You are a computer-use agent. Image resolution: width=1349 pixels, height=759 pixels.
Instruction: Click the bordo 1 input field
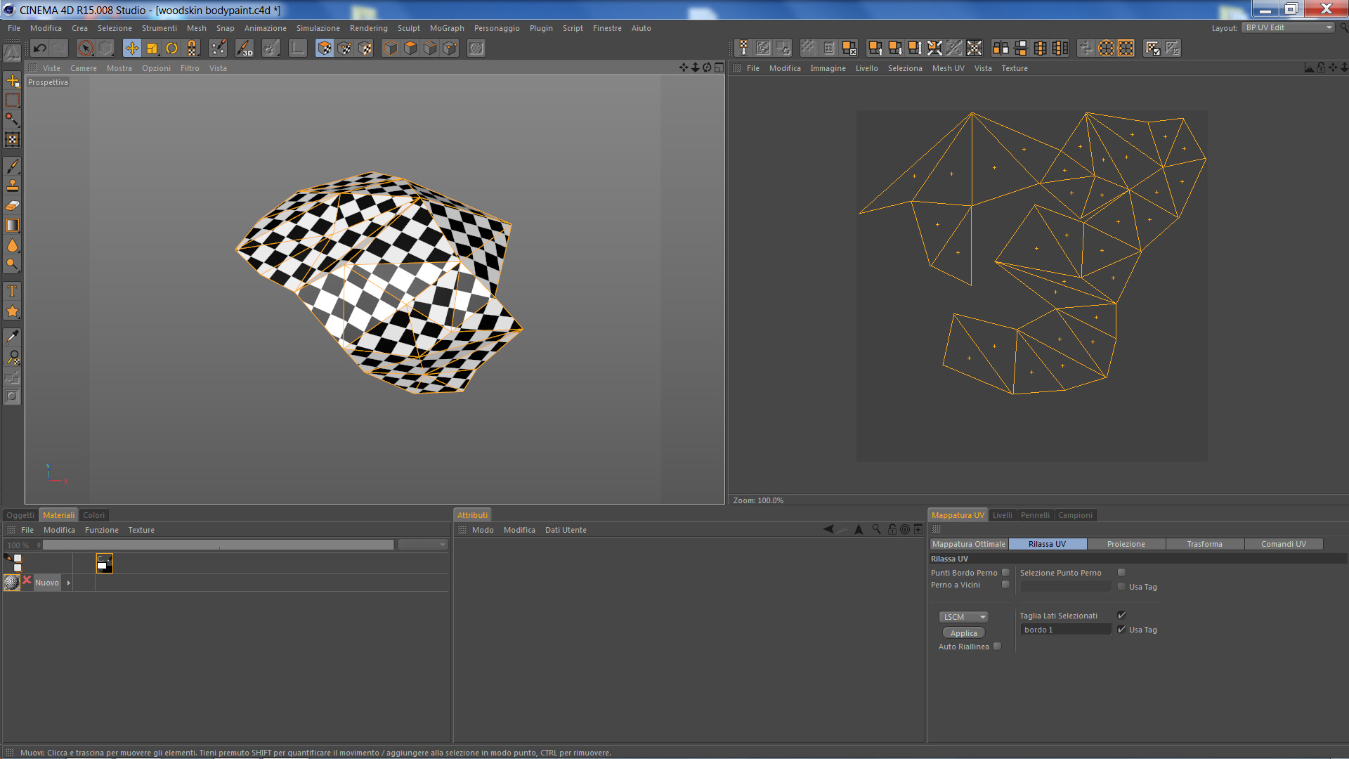tap(1065, 630)
